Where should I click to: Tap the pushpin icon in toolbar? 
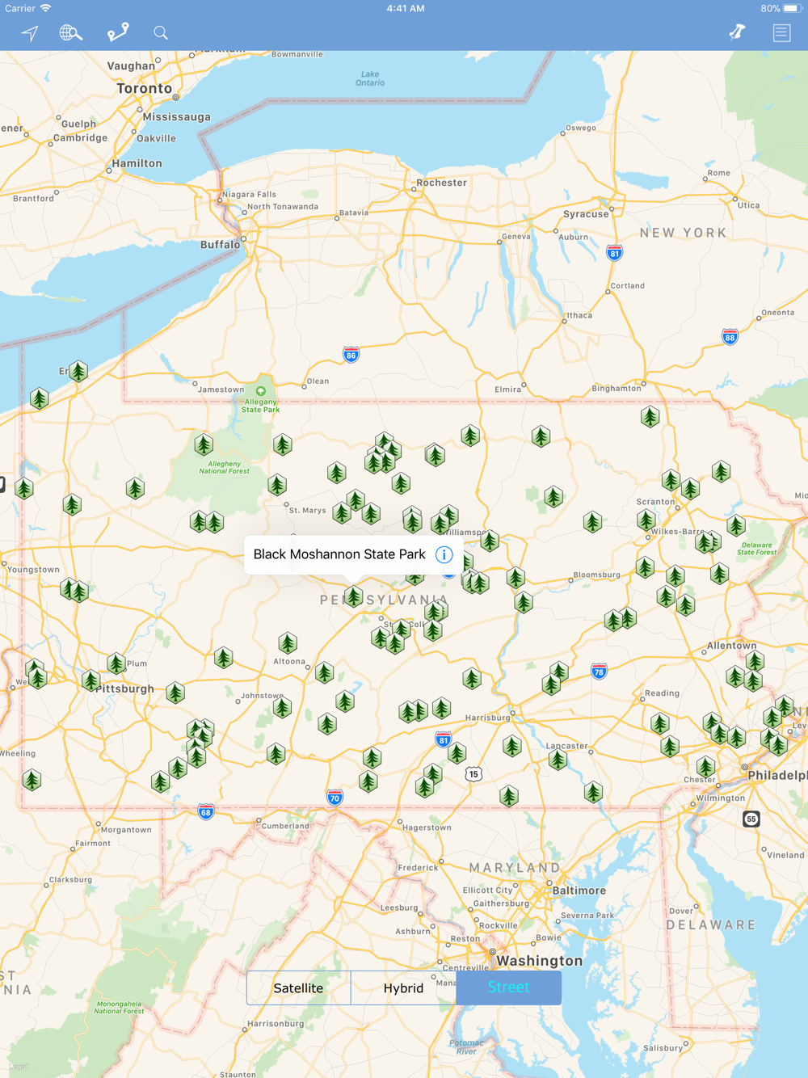coord(737,32)
